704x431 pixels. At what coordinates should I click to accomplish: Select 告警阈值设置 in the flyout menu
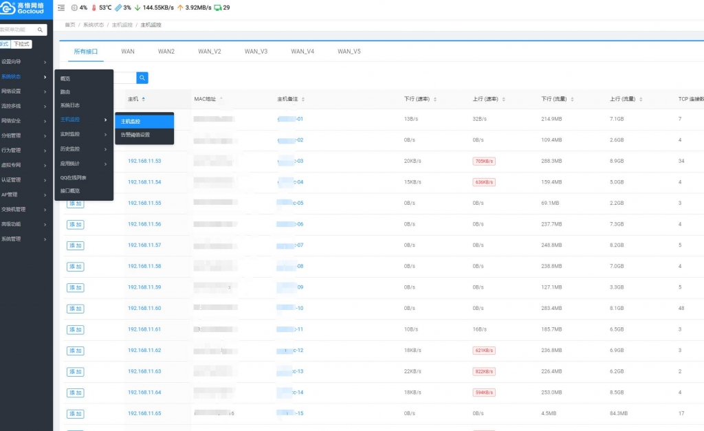[135, 135]
